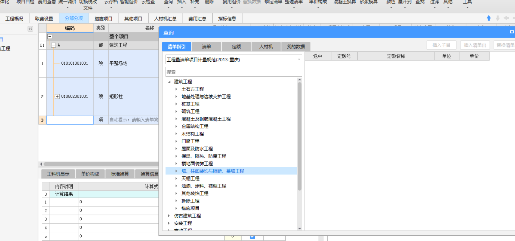Viewport: 515px width, 241px height.
Task: Tick the blue checkbox below the query dialog
Action: 252,237
